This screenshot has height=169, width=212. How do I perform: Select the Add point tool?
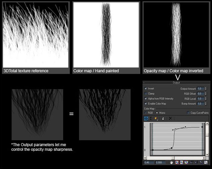156,119
